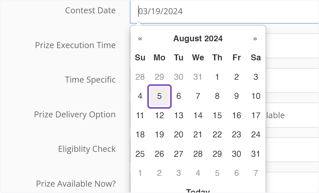Viewport: 319px width, 193px height.
Task: Go to the previous month using «
Action: tap(140, 38)
